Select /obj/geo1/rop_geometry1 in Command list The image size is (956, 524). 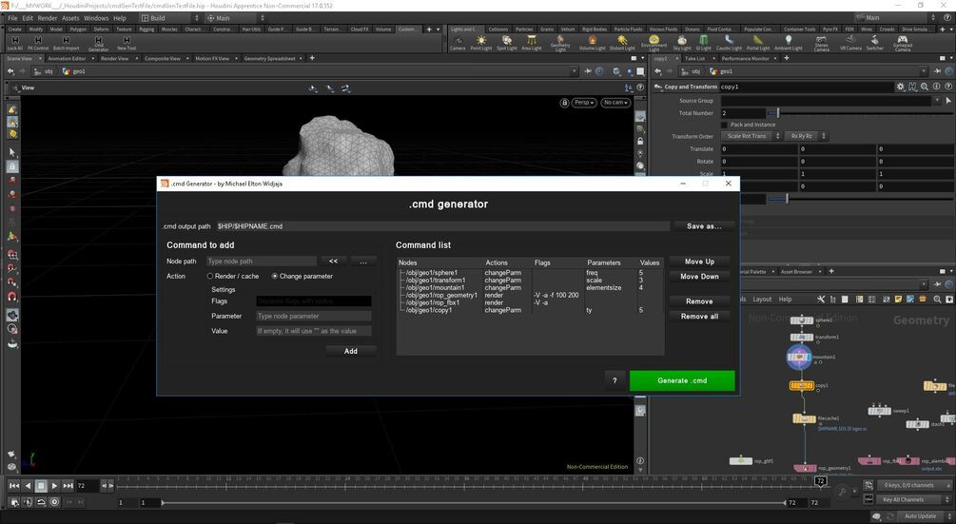(440, 295)
